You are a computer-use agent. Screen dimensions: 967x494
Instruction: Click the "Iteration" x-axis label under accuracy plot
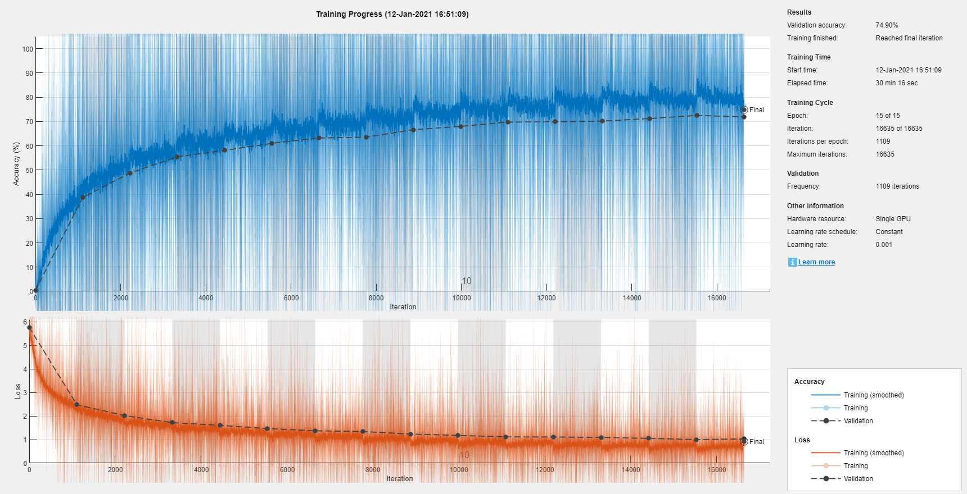click(x=403, y=307)
